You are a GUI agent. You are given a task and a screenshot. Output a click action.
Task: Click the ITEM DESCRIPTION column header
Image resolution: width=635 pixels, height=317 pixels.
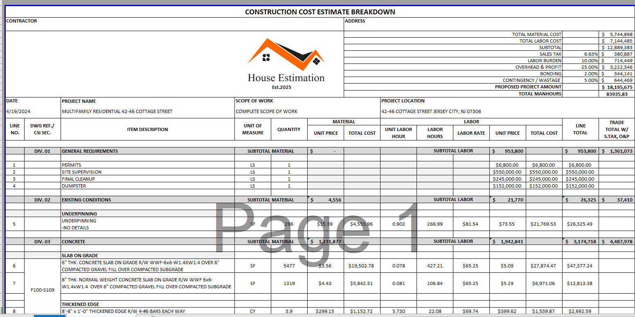147,129
